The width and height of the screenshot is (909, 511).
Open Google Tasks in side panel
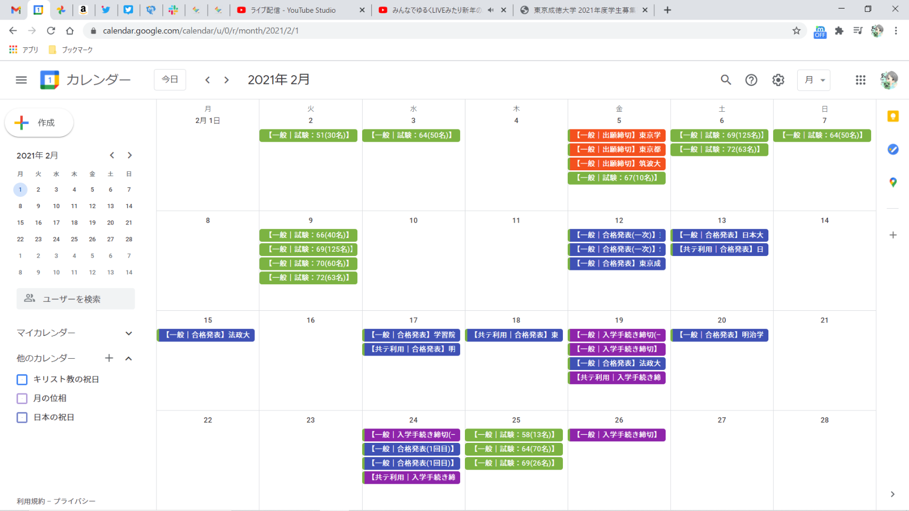pos(893,150)
